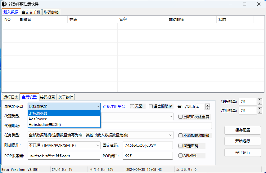Enable the 不添加辅助邮箱 checkbox
Viewport: 266px width, 173px height.
click(181, 135)
